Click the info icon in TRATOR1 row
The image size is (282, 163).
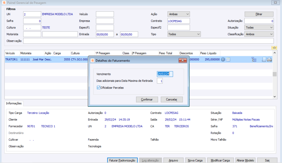(x=223, y=59)
